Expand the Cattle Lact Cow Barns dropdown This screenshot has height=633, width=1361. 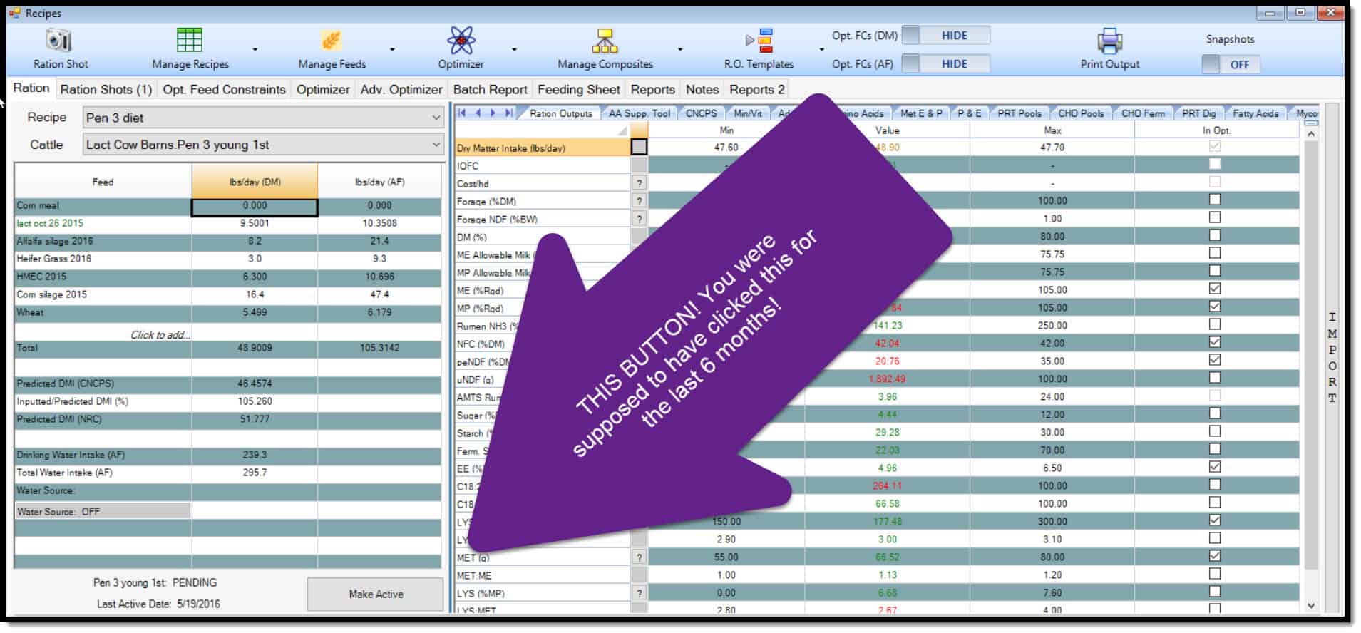coord(436,145)
